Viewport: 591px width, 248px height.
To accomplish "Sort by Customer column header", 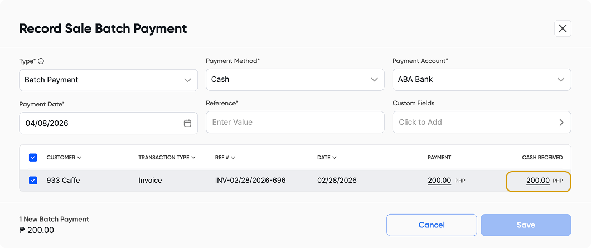I will [x=64, y=158].
